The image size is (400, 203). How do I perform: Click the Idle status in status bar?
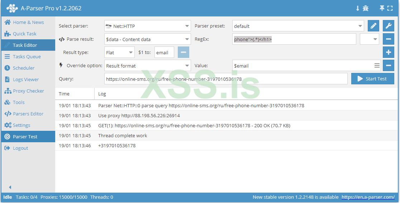8,197
